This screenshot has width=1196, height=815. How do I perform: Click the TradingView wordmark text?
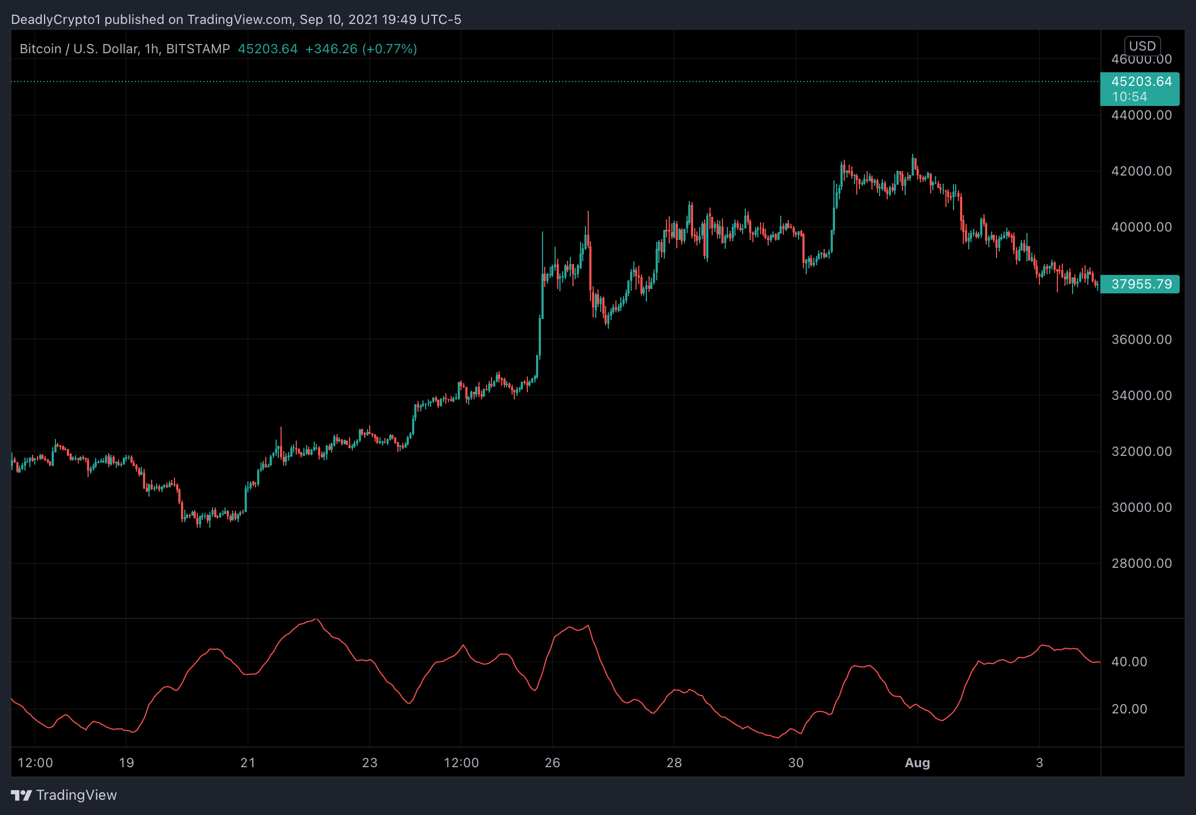pyautogui.click(x=77, y=795)
